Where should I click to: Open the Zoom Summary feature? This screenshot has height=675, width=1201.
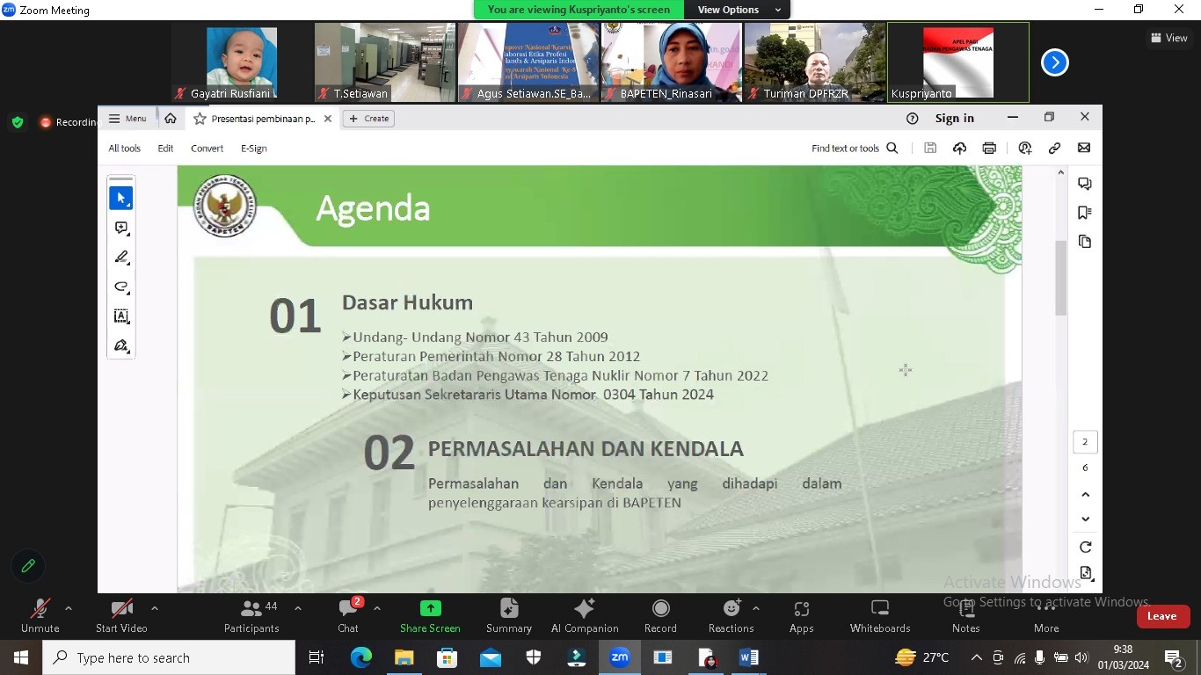tap(509, 616)
